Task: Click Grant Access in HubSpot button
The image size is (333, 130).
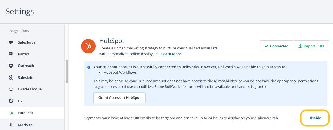Action: point(119,98)
